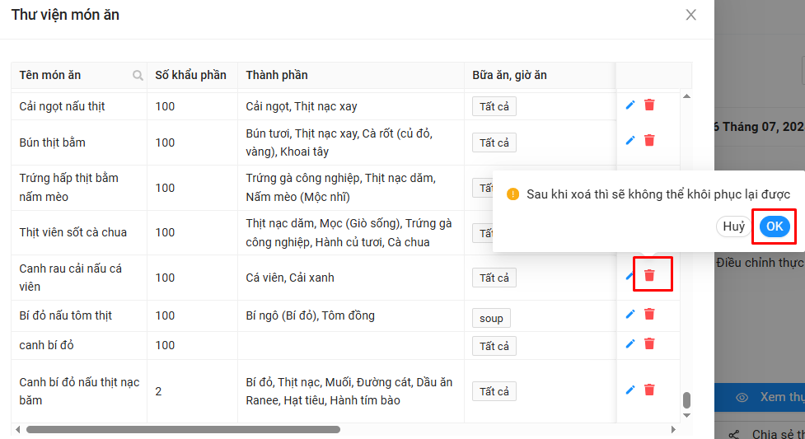Delete the Bún thịt bằm row
Image resolution: width=805 pixels, height=439 pixels.
[x=649, y=140]
